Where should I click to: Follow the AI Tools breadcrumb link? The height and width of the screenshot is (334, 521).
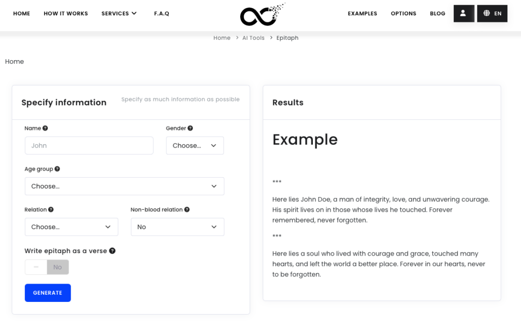(253, 38)
